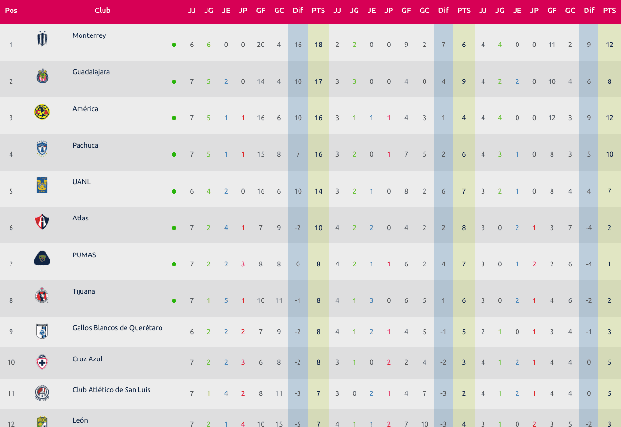Select Club Atlético de San Luis name
Image resolution: width=621 pixels, height=427 pixels.
(111, 390)
